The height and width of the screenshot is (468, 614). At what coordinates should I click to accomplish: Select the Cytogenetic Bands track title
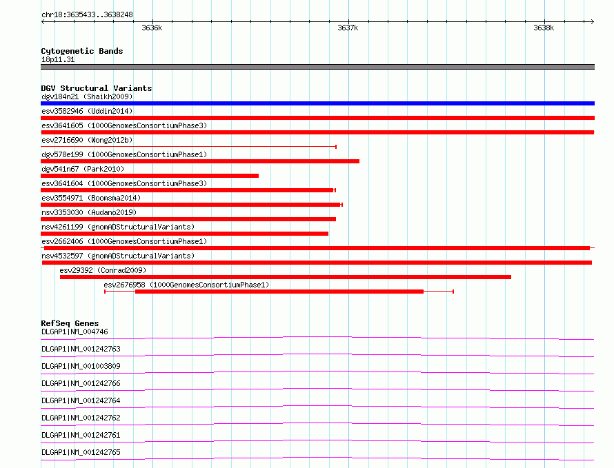82,51
